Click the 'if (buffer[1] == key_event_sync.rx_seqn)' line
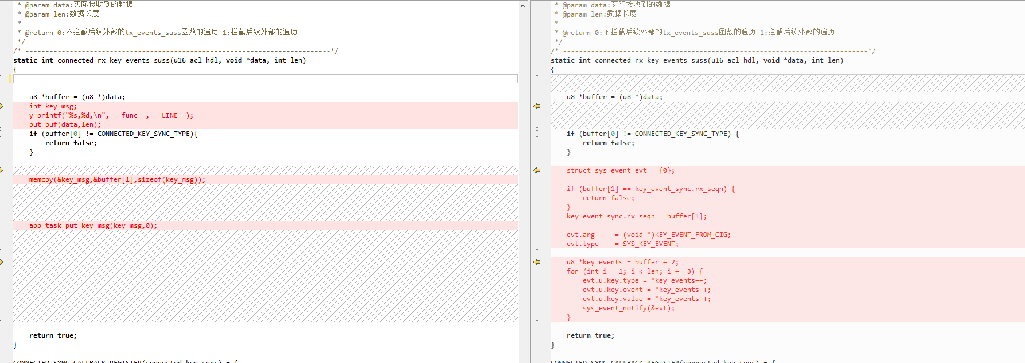The image size is (1025, 363). pyautogui.click(x=650, y=189)
